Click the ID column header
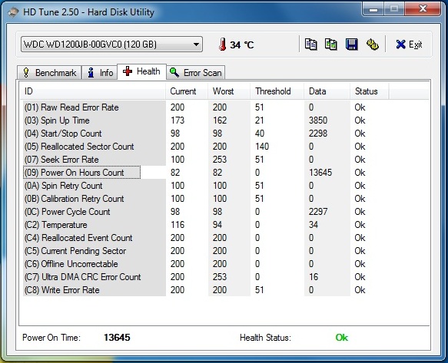The width and height of the screenshot is (448, 363). 93,91
